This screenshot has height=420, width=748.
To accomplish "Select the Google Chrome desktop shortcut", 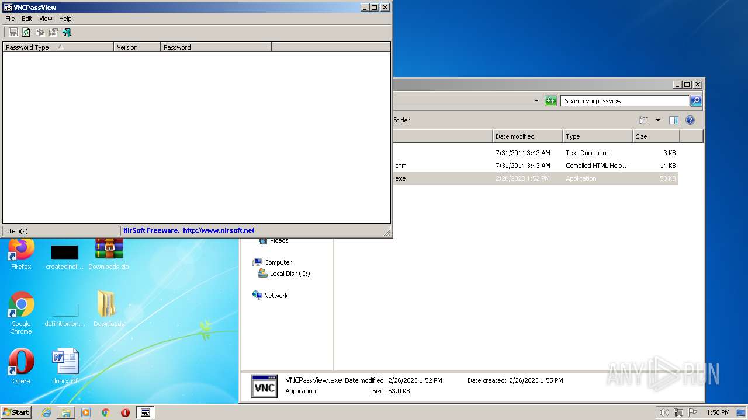I will coord(21,313).
